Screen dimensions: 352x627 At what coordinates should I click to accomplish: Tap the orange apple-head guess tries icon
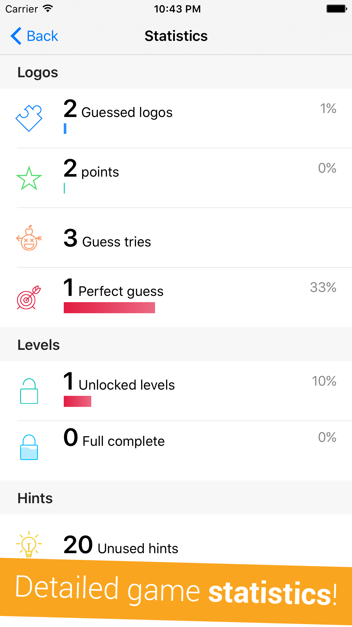tap(29, 238)
